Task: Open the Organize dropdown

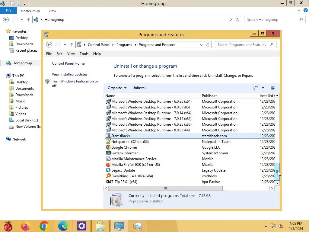Action: pos(117,88)
